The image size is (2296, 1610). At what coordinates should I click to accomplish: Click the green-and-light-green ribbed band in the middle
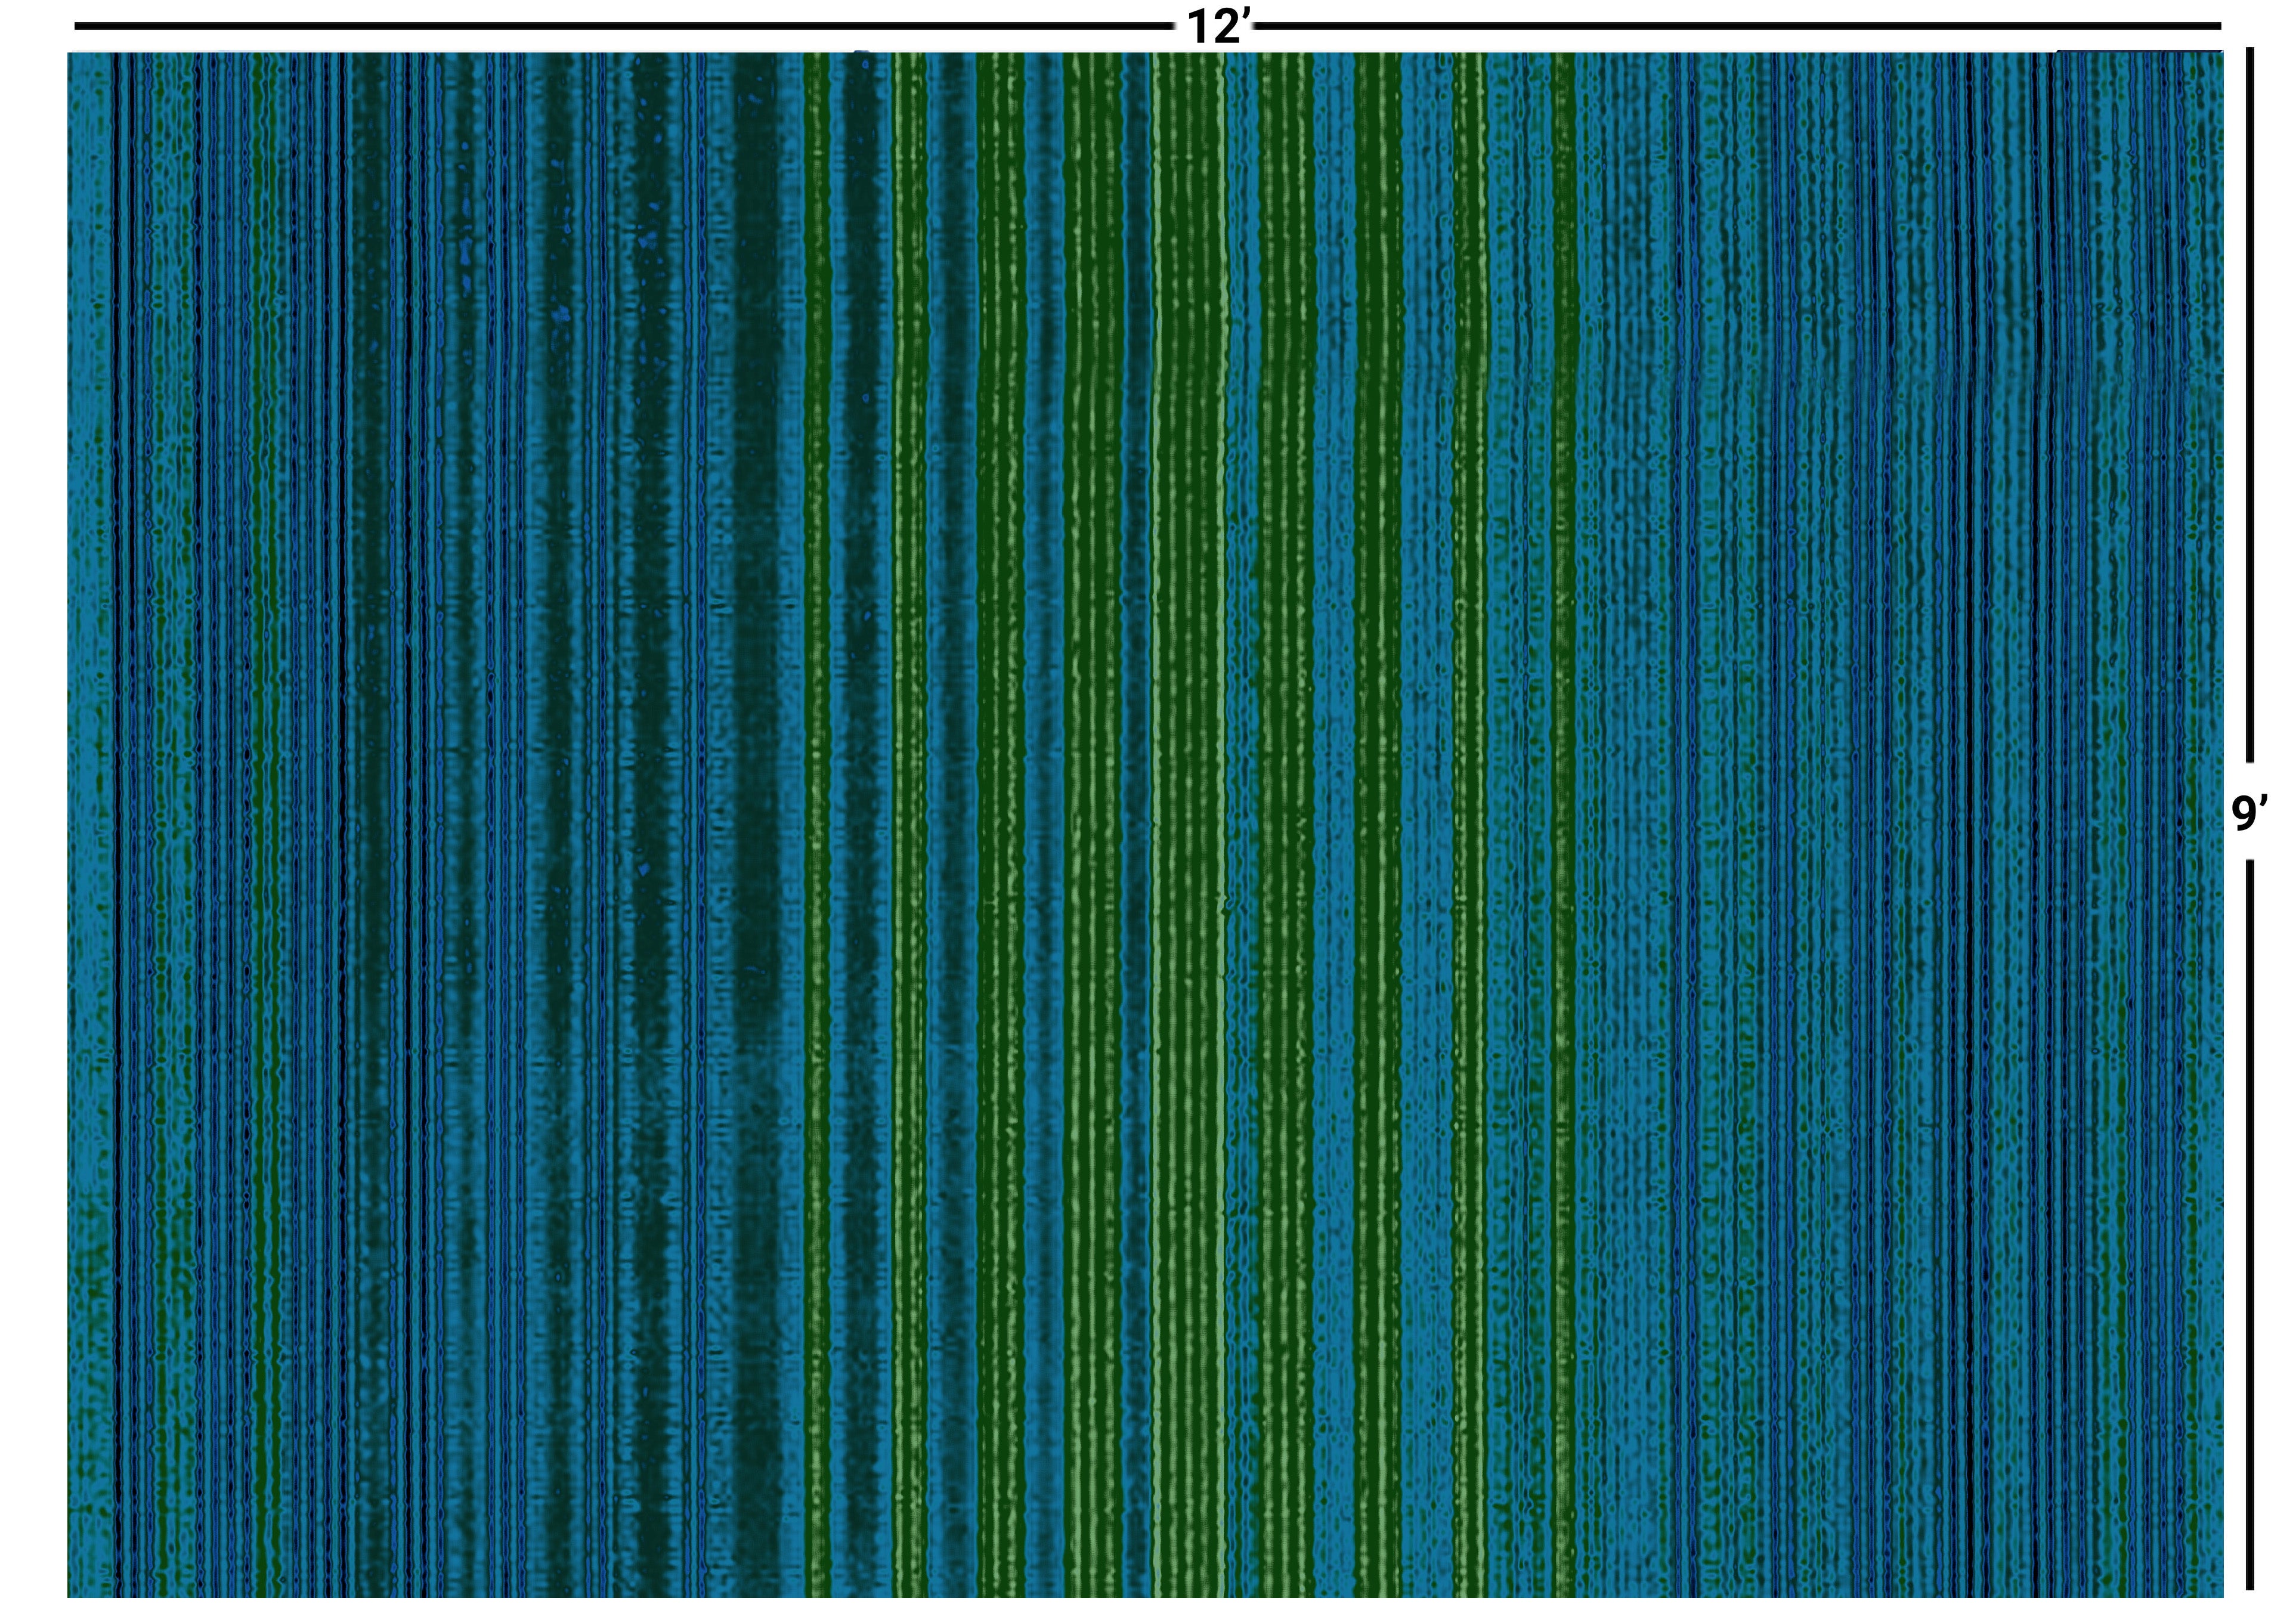(x=1190, y=800)
